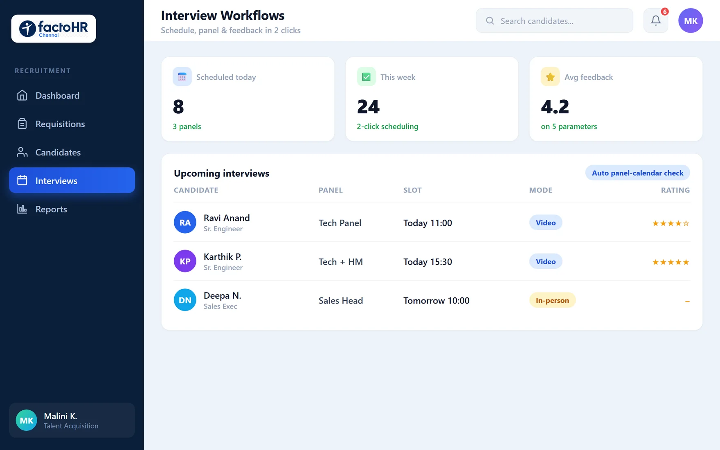720x450 pixels.
Task: Click Karthik P.'s five-star rating
Action: [671, 262]
